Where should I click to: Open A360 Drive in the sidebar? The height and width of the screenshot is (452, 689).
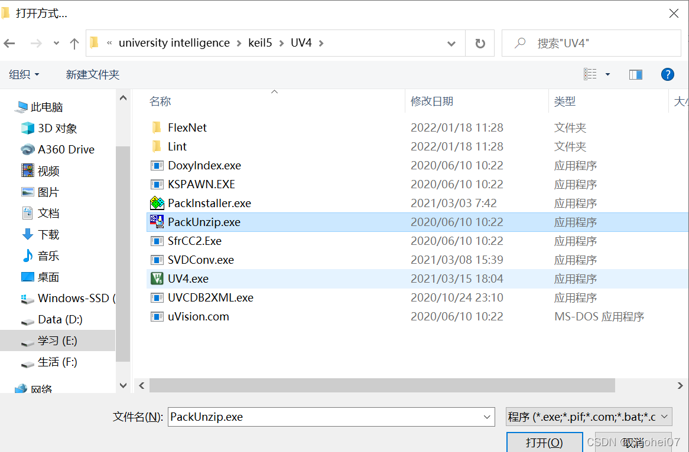click(x=57, y=149)
